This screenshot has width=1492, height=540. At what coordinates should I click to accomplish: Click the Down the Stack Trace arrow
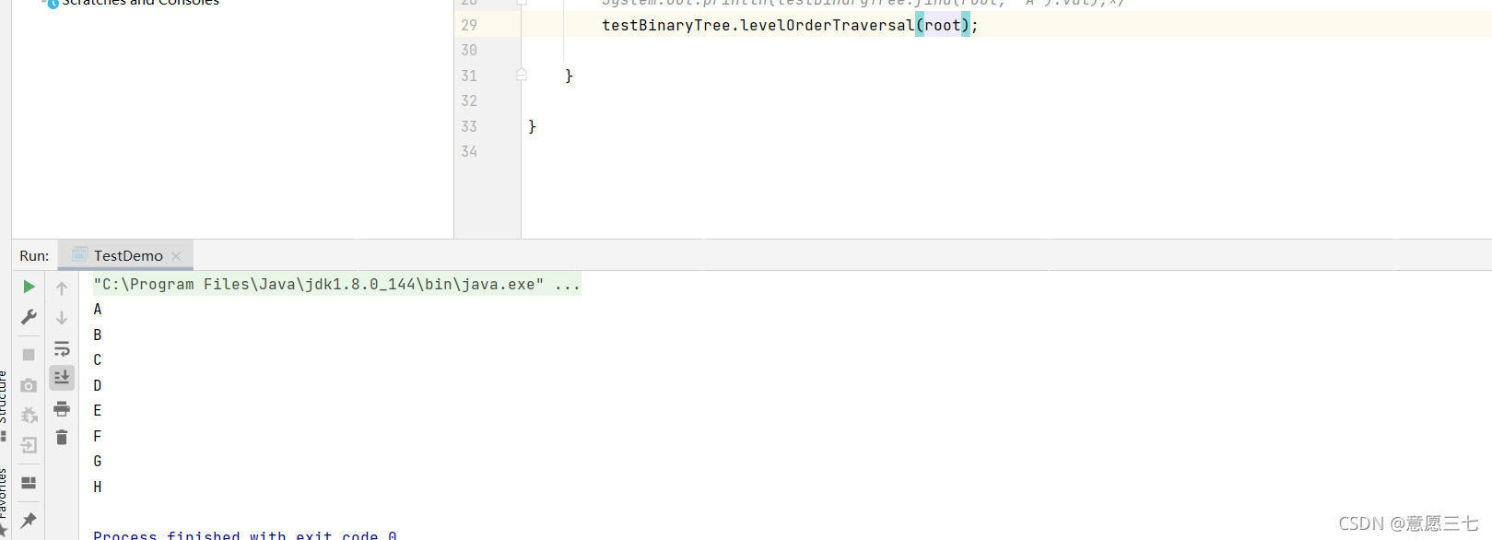(62, 318)
